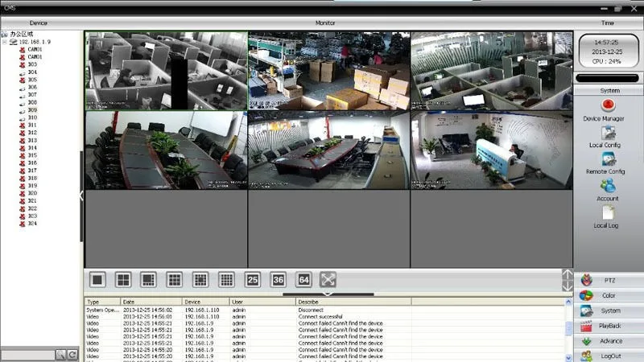Toggle fullscreen monitor view
The image size is (644, 362).
click(328, 280)
